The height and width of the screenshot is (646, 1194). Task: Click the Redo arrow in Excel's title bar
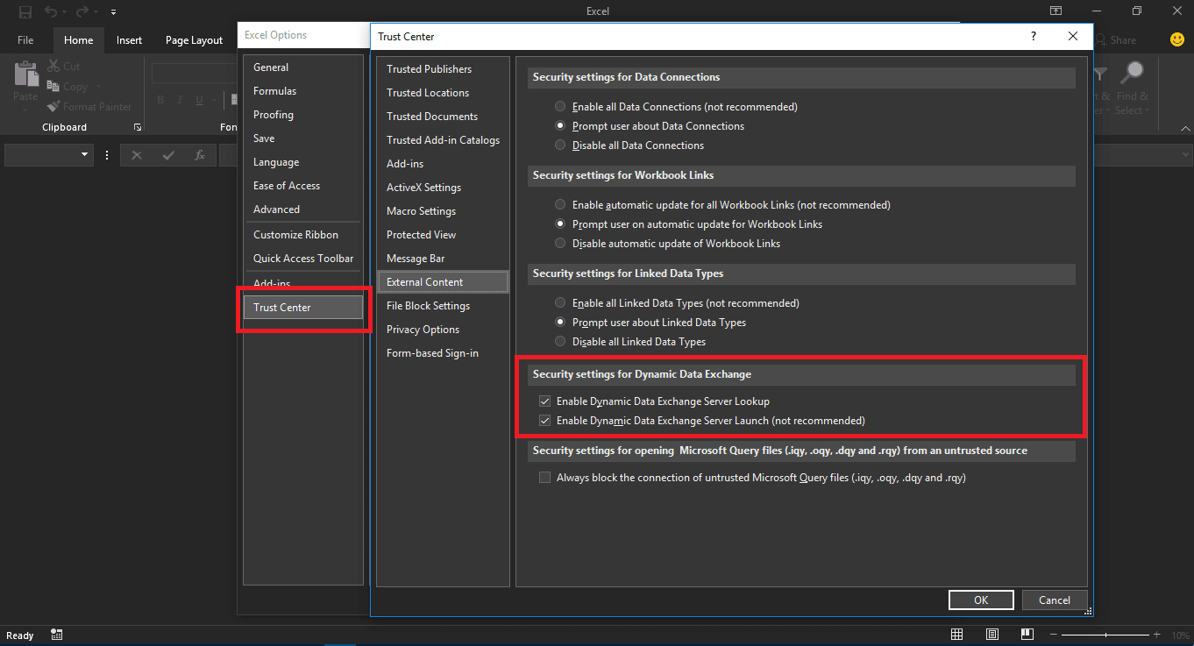pyautogui.click(x=82, y=12)
